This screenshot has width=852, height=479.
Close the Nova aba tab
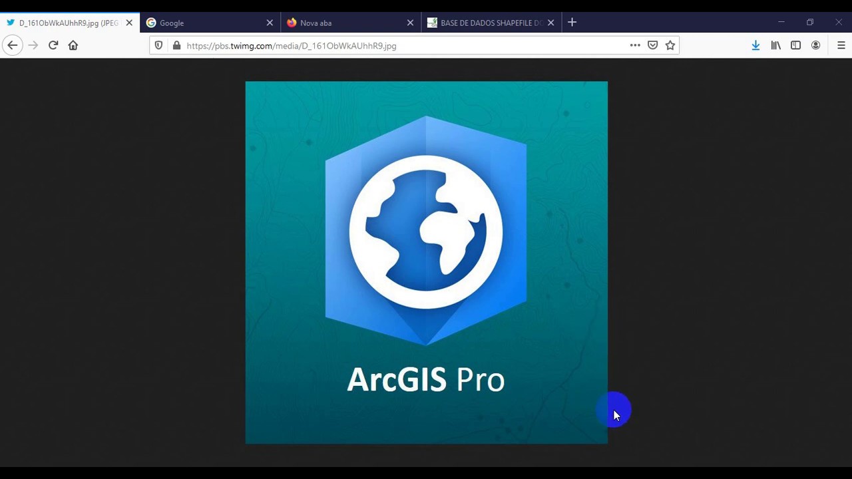[x=410, y=23]
